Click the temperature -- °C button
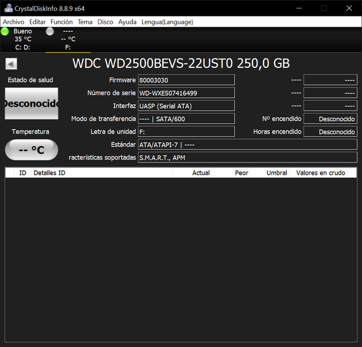This screenshot has height=347, width=362. tap(32, 149)
